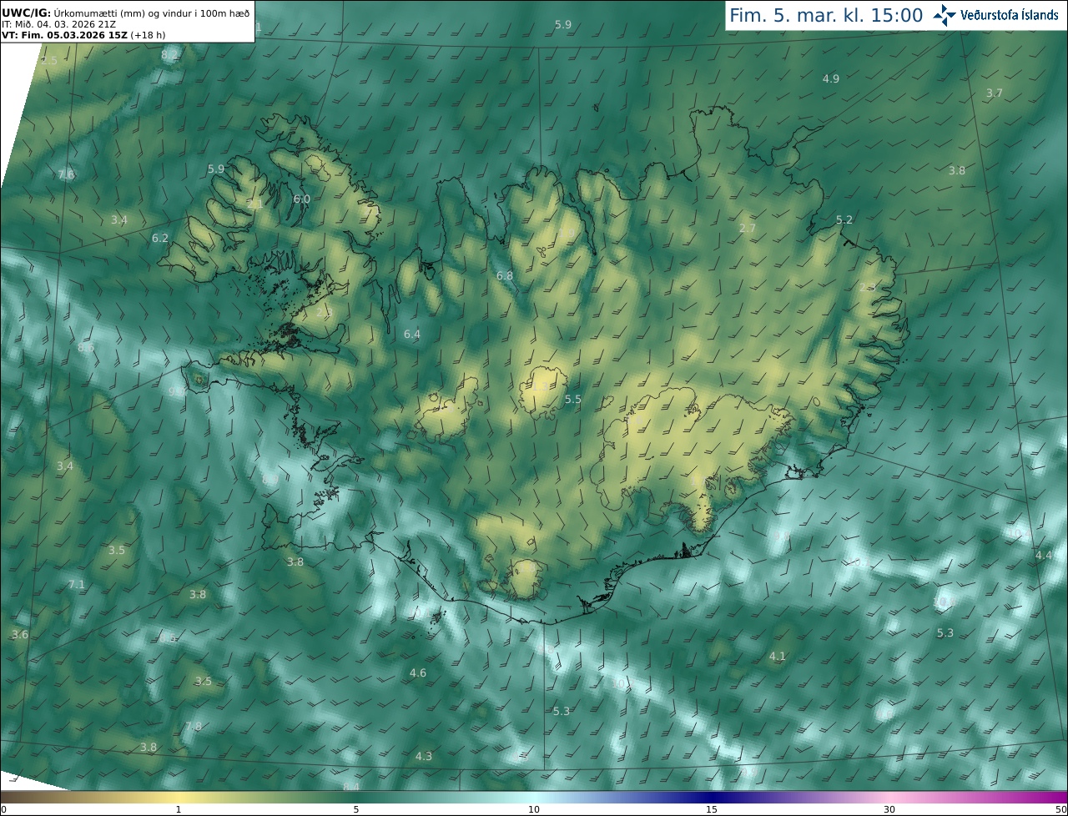Click the 30 tick on the color scale
Screen dimensions: 1068x816
click(x=889, y=809)
